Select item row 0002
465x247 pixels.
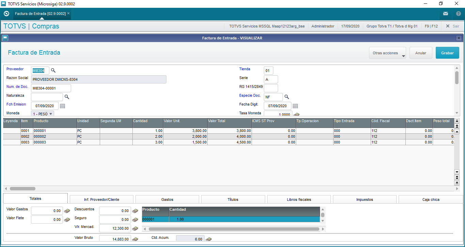pyautogui.click(x=229, y=136)
